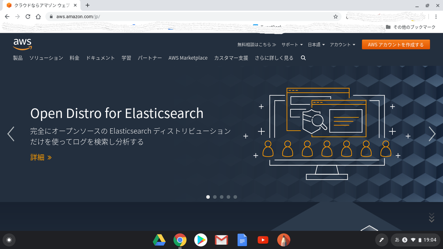443x249 pixels.
Task: Open その他のブックマーク folder
Action: point(410,27)
